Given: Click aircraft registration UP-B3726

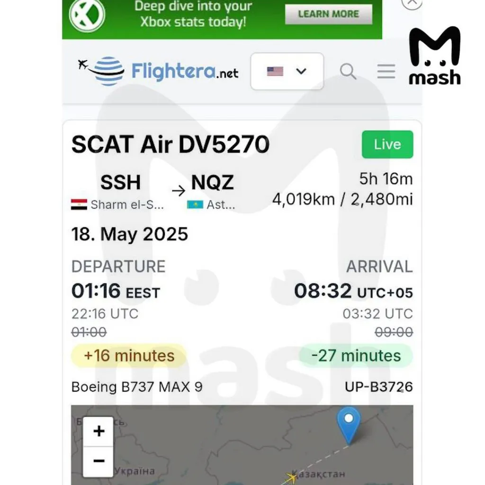Looking at the screenshot, I should coord(378,387).
